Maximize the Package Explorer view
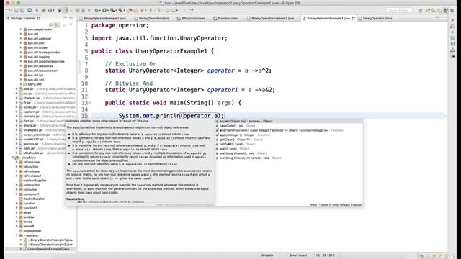 71,18
